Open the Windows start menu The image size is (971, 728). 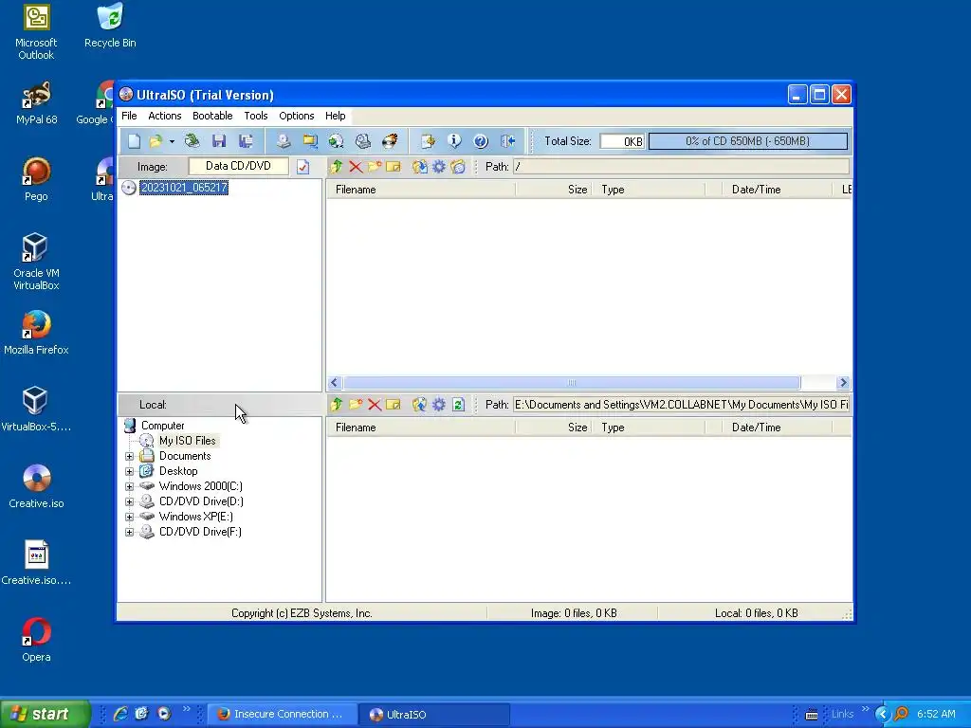pos(45,715)
